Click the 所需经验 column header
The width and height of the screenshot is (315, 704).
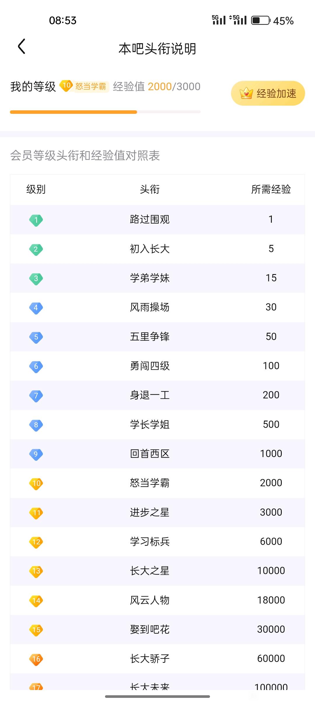pos(271,189)
